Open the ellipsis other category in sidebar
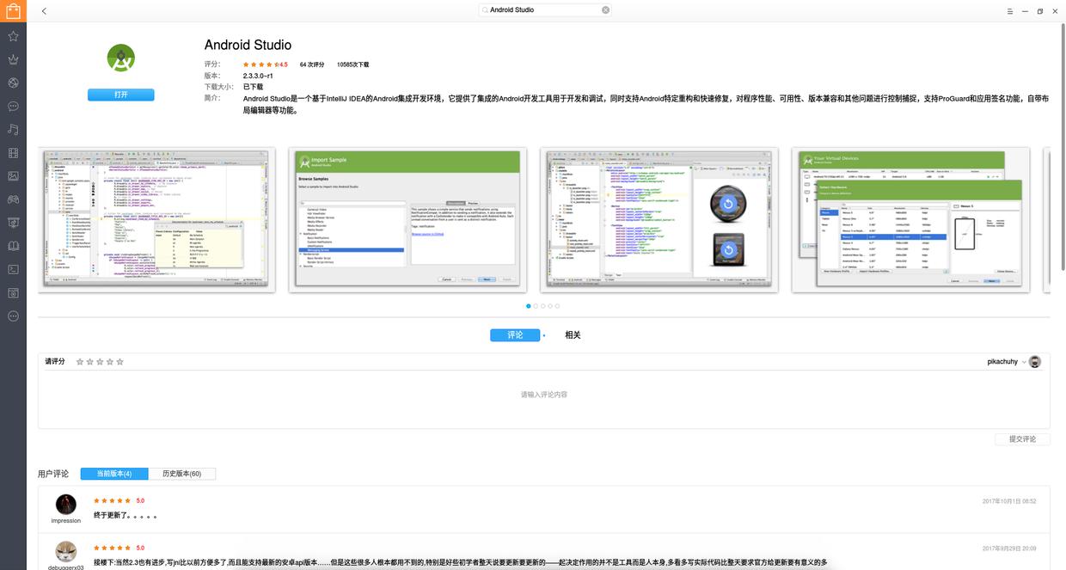Image resolution: width=1066 pixels, height=570 pixels. 13,316
